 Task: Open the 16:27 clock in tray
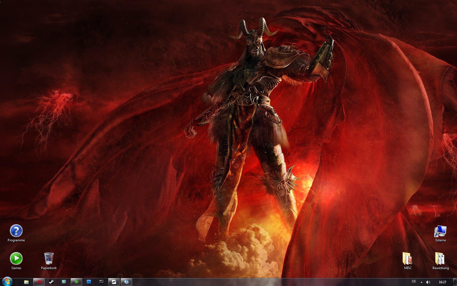[442, 282]
